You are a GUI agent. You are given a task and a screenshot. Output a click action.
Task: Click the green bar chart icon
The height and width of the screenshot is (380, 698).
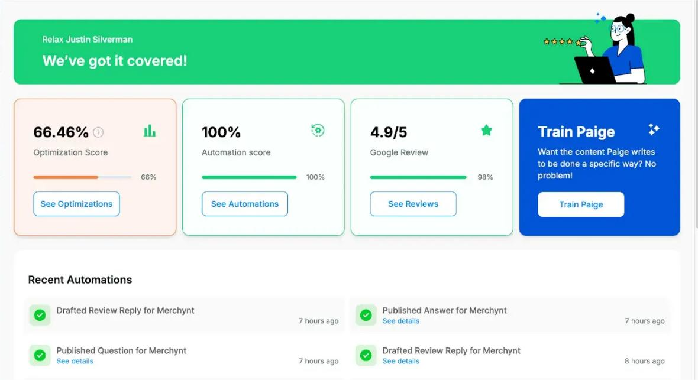click(x=150, y=131)
